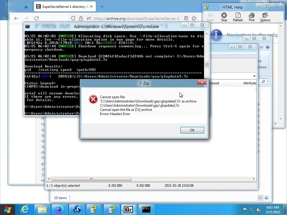
Task: Open File Explorer from the taskbar
Action: [42, 209]
